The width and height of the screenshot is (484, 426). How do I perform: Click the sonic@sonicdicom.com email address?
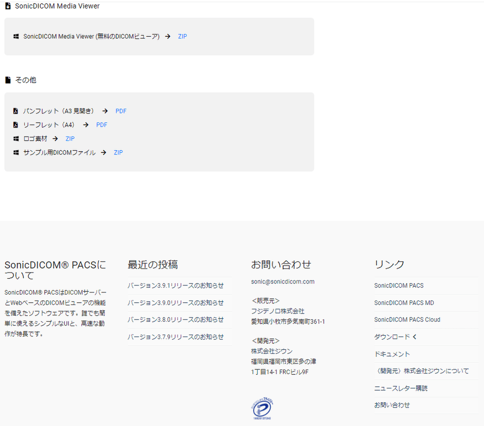point(283,282)
